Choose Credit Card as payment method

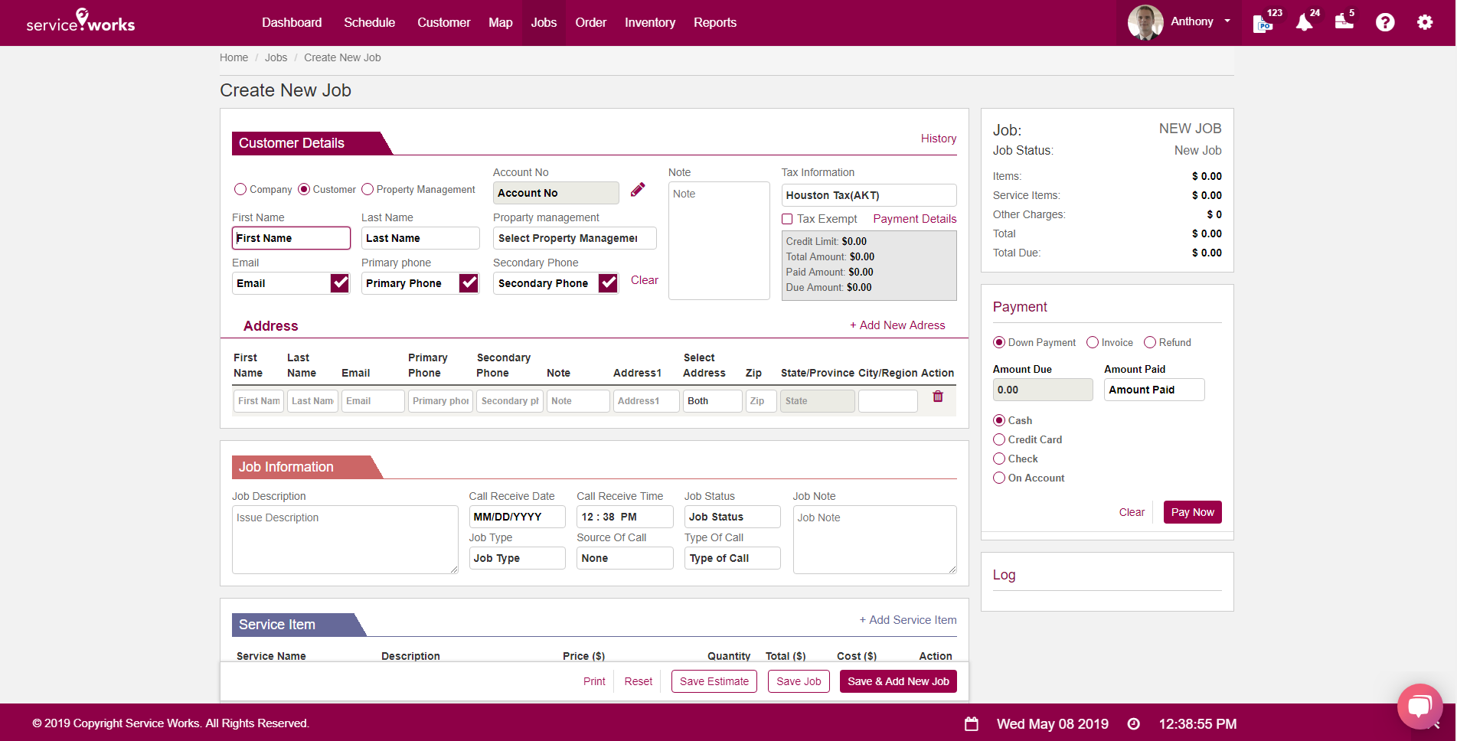point(999,439)
